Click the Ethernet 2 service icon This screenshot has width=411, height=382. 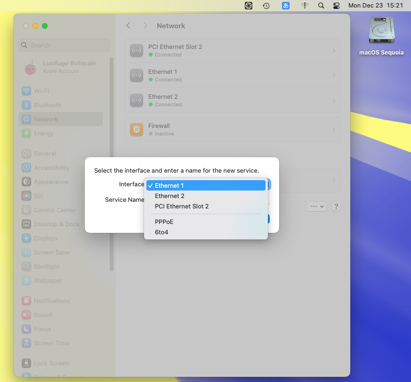coord(137,100)
